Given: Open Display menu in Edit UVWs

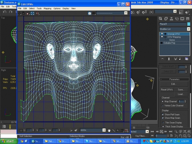Looking at the screenshot, I should tap(66, 8).
